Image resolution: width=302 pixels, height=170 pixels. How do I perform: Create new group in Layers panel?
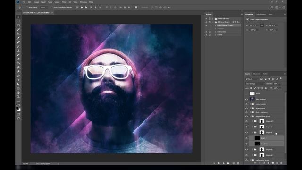click(273, 163)
